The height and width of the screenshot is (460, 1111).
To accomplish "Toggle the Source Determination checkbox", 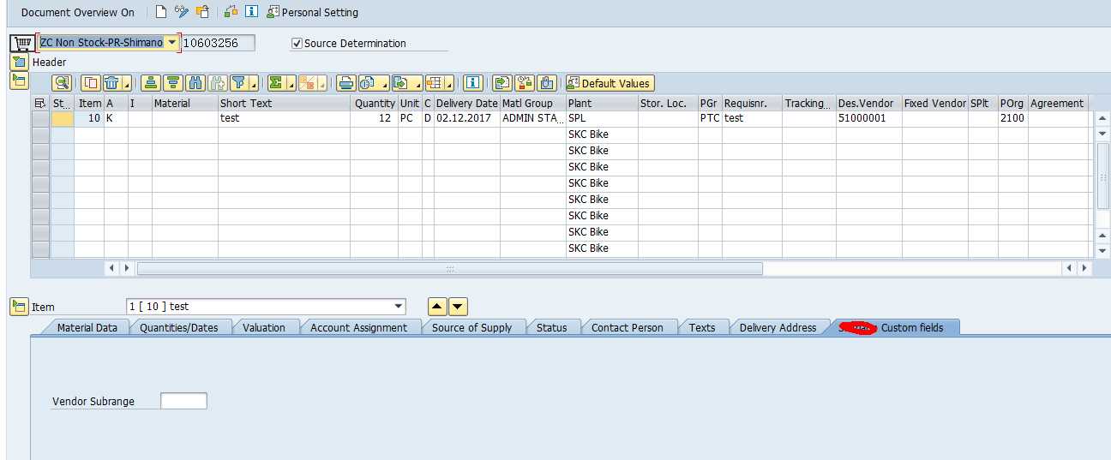I will tap(297, 43).
